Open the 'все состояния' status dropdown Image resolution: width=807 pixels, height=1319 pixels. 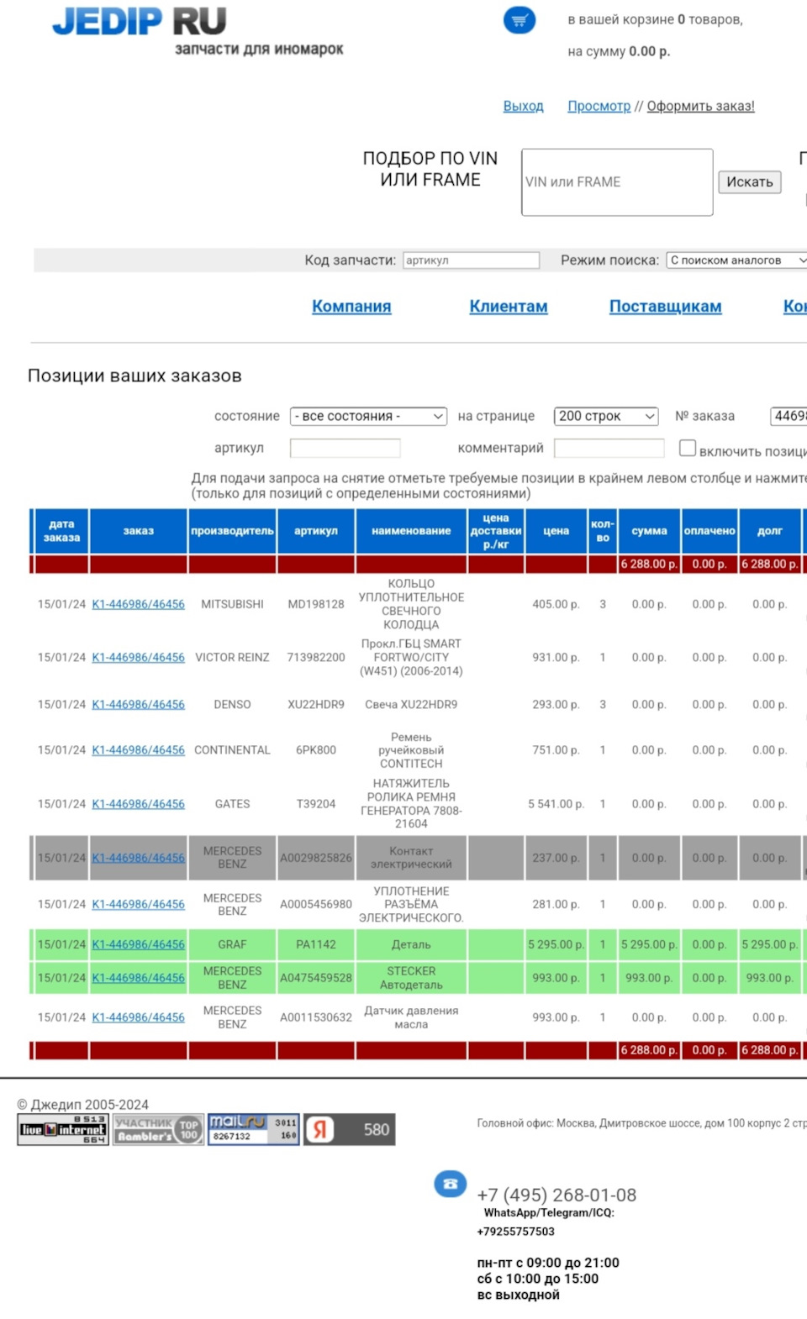368,416
